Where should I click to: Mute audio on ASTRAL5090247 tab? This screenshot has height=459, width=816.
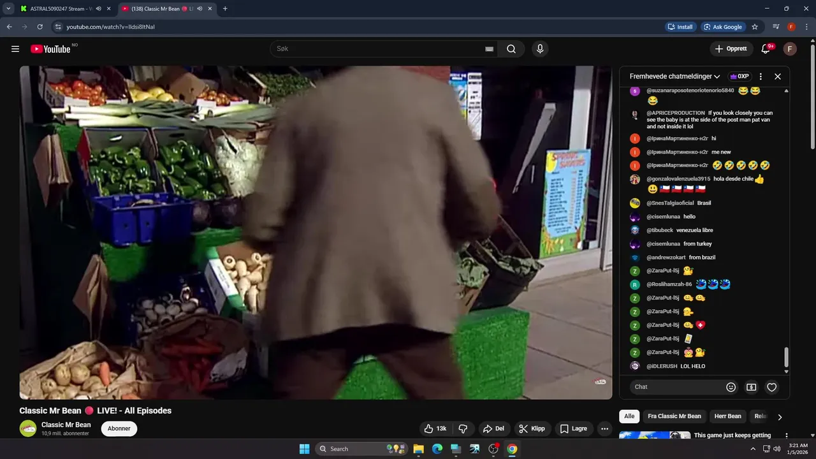coord(98,9)
